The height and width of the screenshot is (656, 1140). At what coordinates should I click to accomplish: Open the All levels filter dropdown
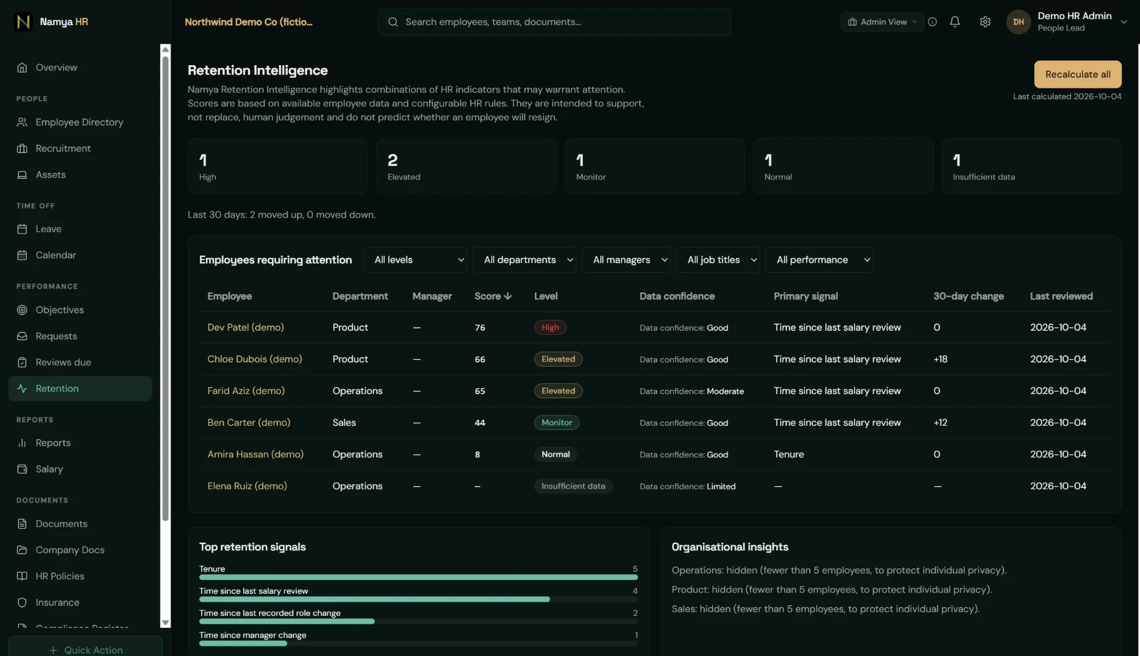(x=415, y=260)
